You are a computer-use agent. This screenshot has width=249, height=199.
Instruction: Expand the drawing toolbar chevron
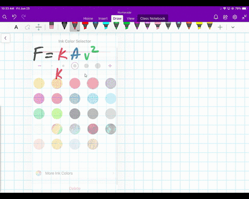pyautogui.click(x=233, y=27)
